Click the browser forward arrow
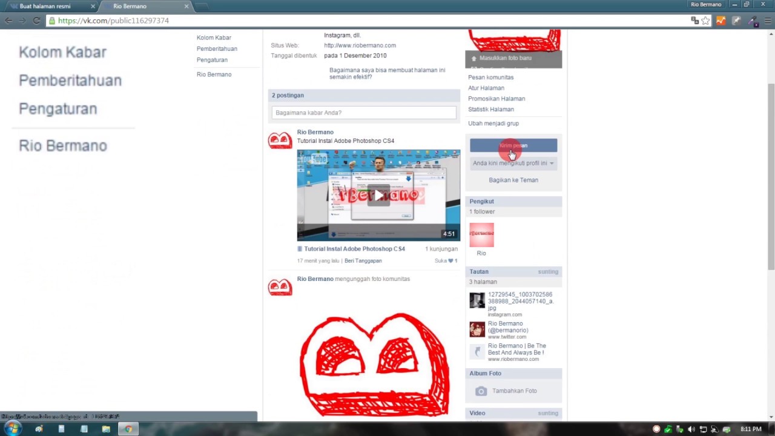This screenshot has height=436, width=775. (22, 21)
